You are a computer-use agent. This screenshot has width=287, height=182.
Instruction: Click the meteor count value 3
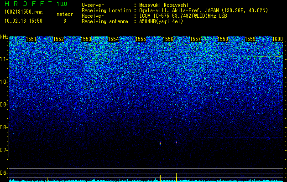click(65, 21)
